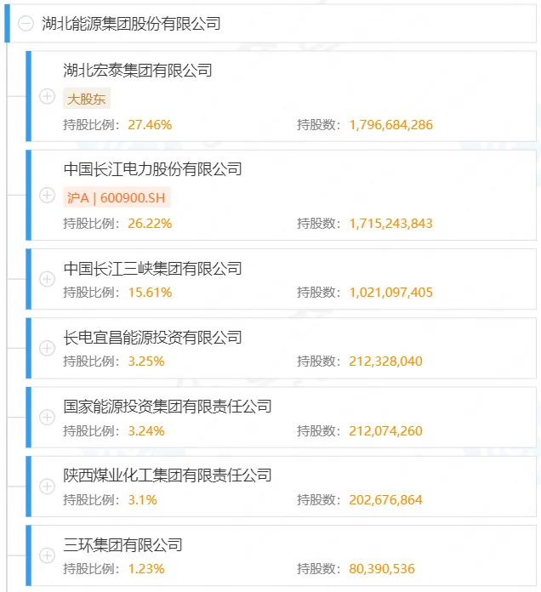This screenshot has height=592, width=541.
Task: Open the 中国长江三峡集团有限公司 company link
Action: (x=153, y=269)
